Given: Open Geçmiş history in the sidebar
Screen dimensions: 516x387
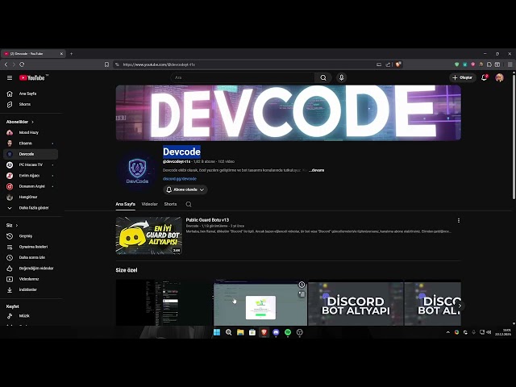Looking at the screenshot, I should [31, 236].
